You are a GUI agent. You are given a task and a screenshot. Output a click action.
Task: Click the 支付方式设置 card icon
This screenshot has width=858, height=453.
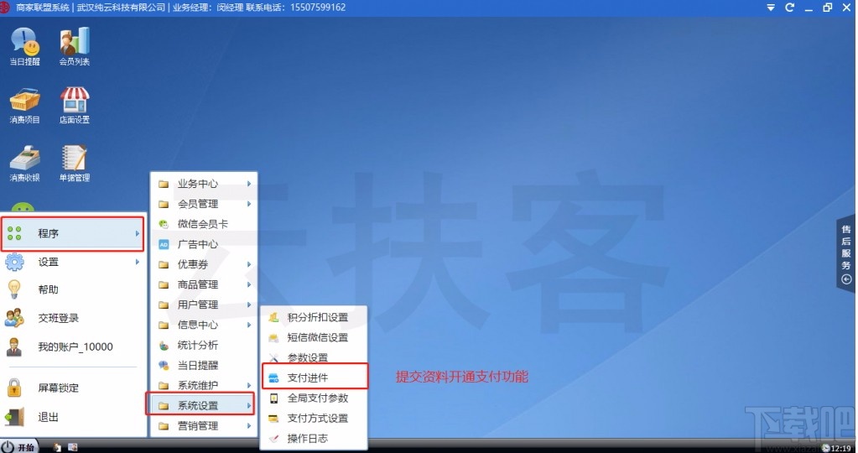[x=273, y=419]
